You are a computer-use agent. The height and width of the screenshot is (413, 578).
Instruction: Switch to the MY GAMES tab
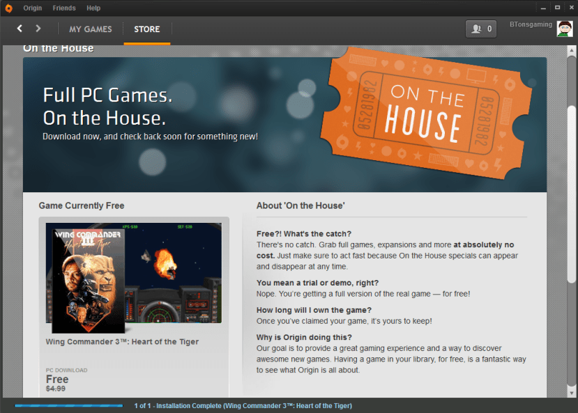[90, 29]
